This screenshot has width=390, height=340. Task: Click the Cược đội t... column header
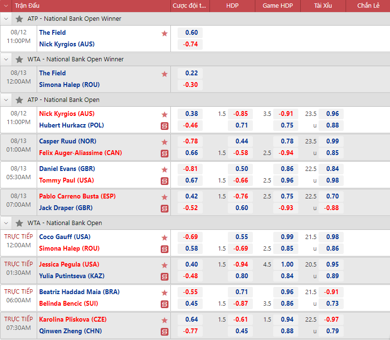pos(190,6)
